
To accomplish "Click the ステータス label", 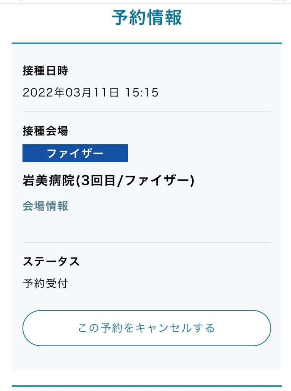I will [51, 262].
